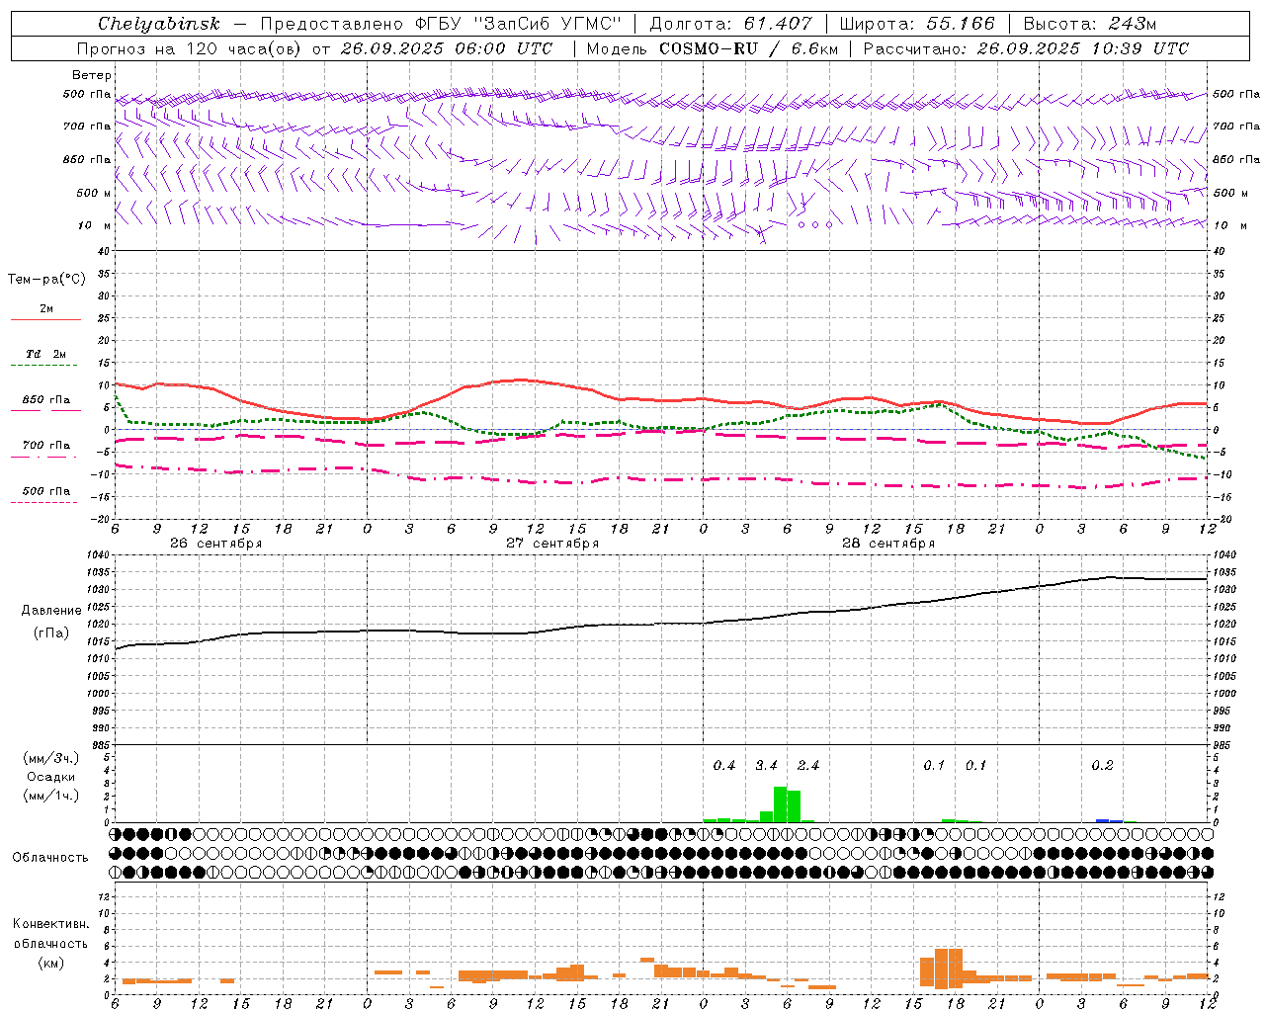The width and height of the screenshot is (1265, 1012).
Task: Click the '0.4' precipitation total value
Action: (x=723, y=765)
